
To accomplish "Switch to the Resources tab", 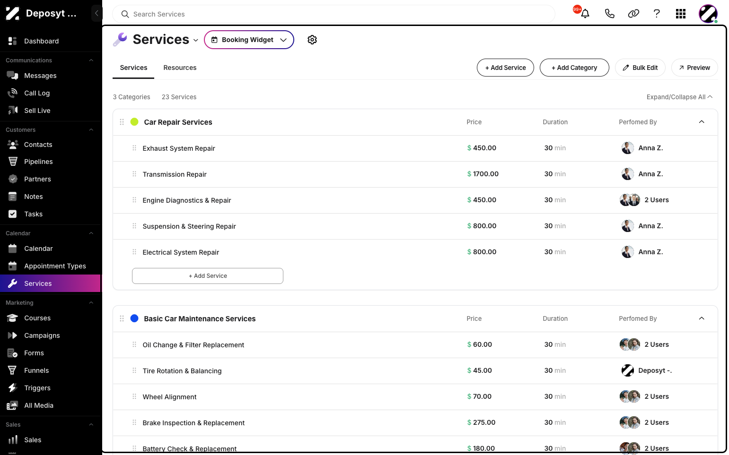I will click(180, 68).
